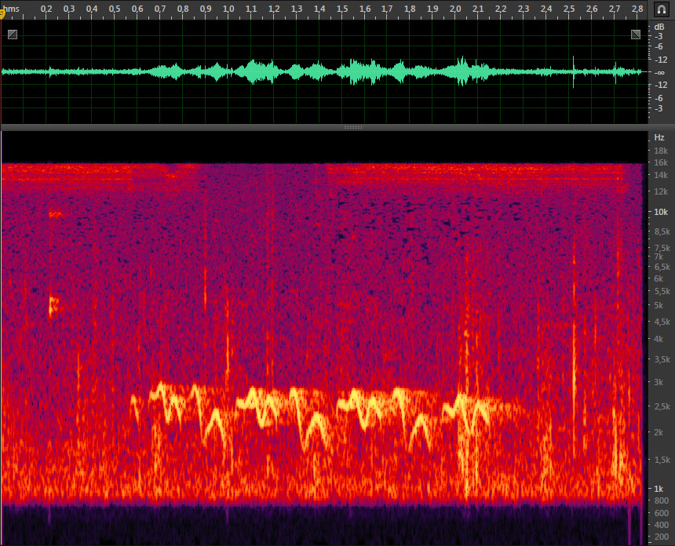Click the dB unit label on amplitude scale
The image size is (675, 546).
[659, 27]
